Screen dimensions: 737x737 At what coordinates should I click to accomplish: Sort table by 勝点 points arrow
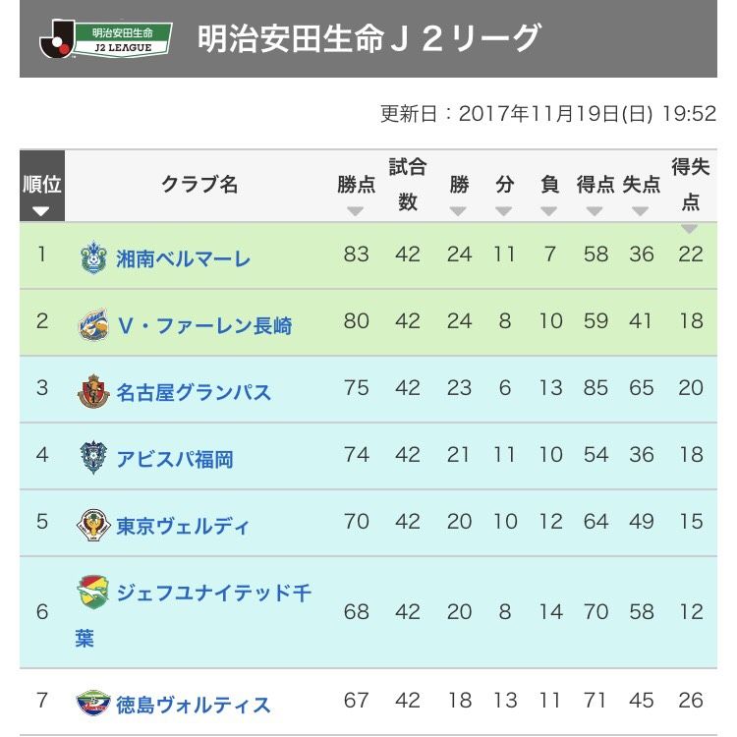355,211
